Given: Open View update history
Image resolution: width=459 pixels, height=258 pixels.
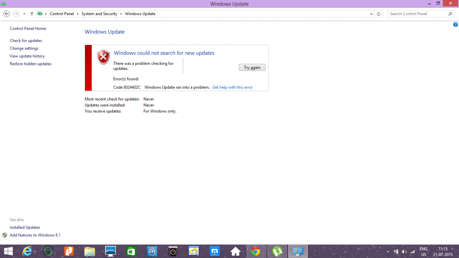Looking at the screenshot, I should pyautogui.click(x=27, y=56).
